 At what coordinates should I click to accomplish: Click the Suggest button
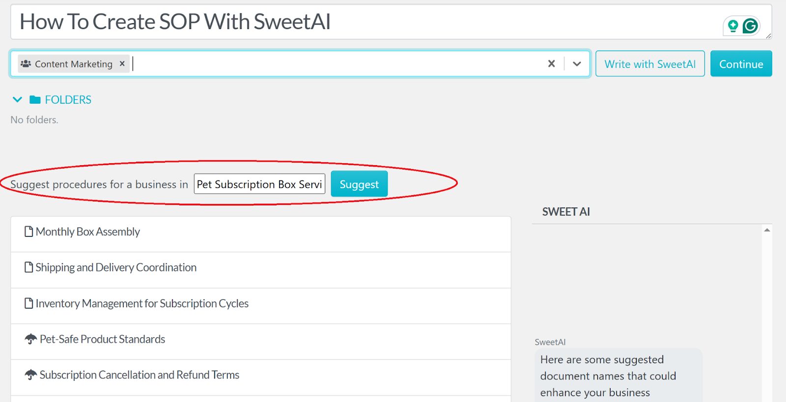tap(359, 184)
